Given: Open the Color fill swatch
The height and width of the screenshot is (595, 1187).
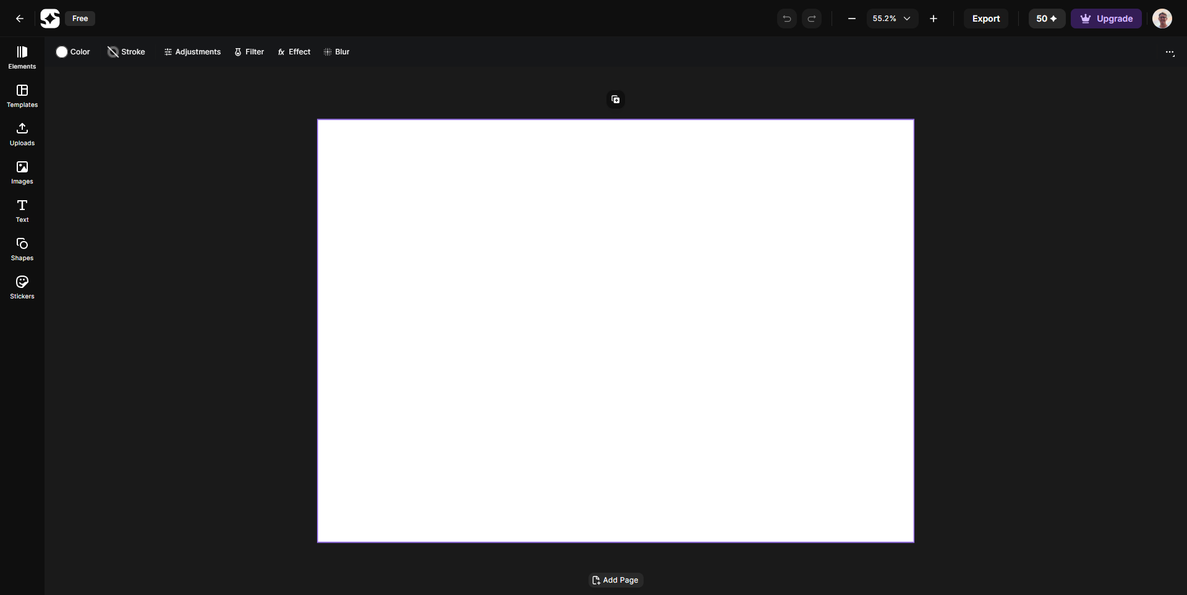Looking at the screenshot, I should pyautogui.click(x=73, y=52).
